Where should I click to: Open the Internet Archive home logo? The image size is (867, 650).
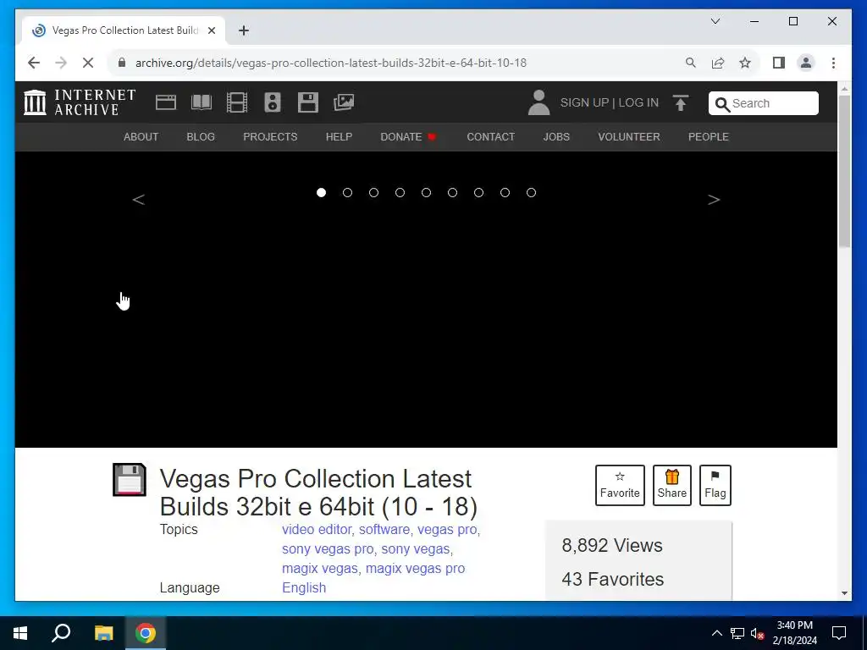80,102
